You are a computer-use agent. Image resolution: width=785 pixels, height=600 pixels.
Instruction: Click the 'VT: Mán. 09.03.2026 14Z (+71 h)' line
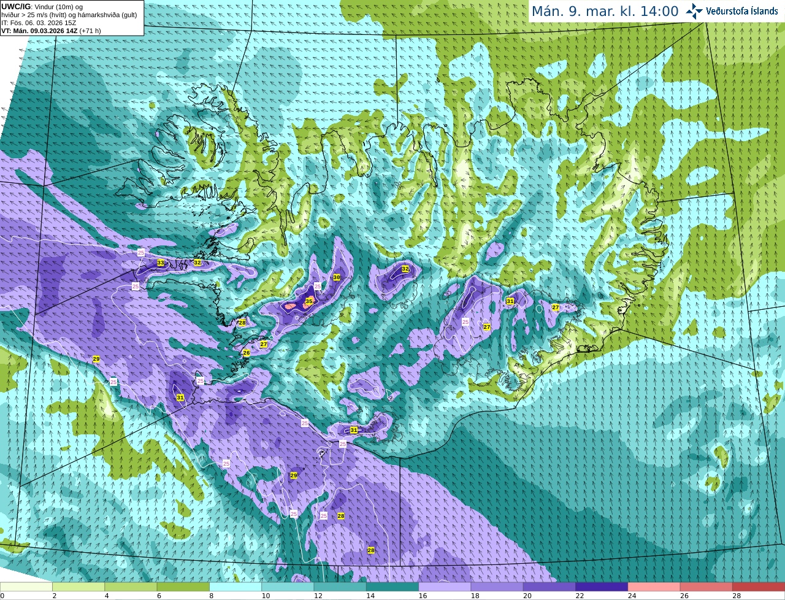(x=51, y=31)
